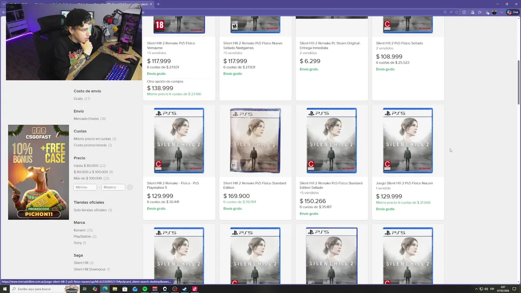This screenshot has height=293, width=521.
Task: Add page to favorites star icon
Action: (457, 12)
